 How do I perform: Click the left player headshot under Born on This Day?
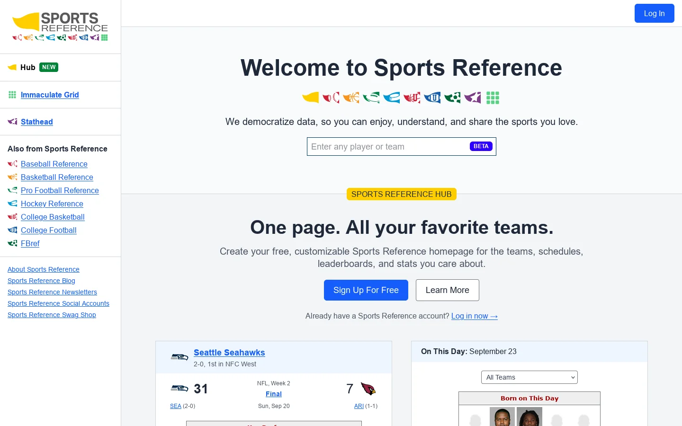pyautogui.click(x=502, y=417)
